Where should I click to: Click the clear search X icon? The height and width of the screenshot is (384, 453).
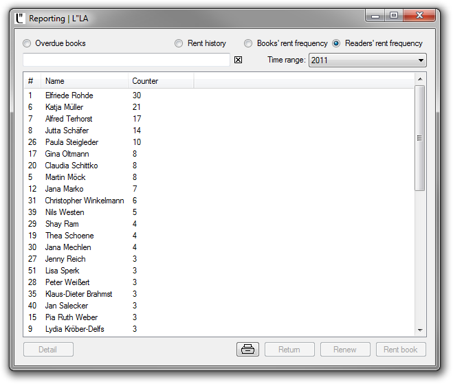tap(239, 60)
